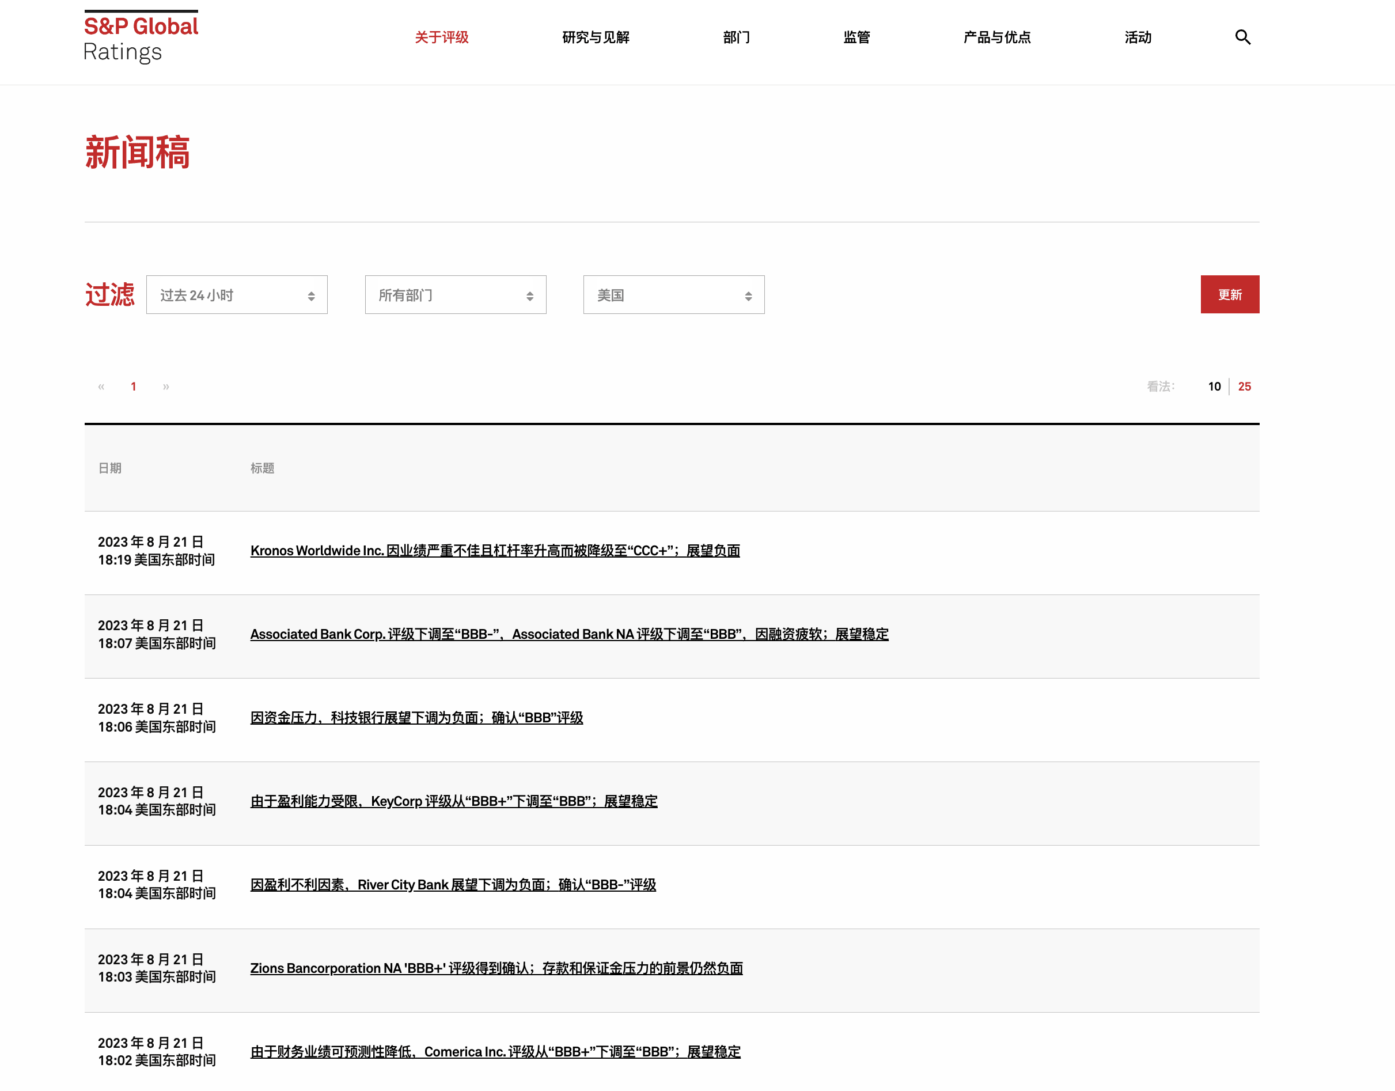The width and height of the screenshot is (1395, 1091).
Task: Click the red 更新 button
Action: click(1229, 294)
